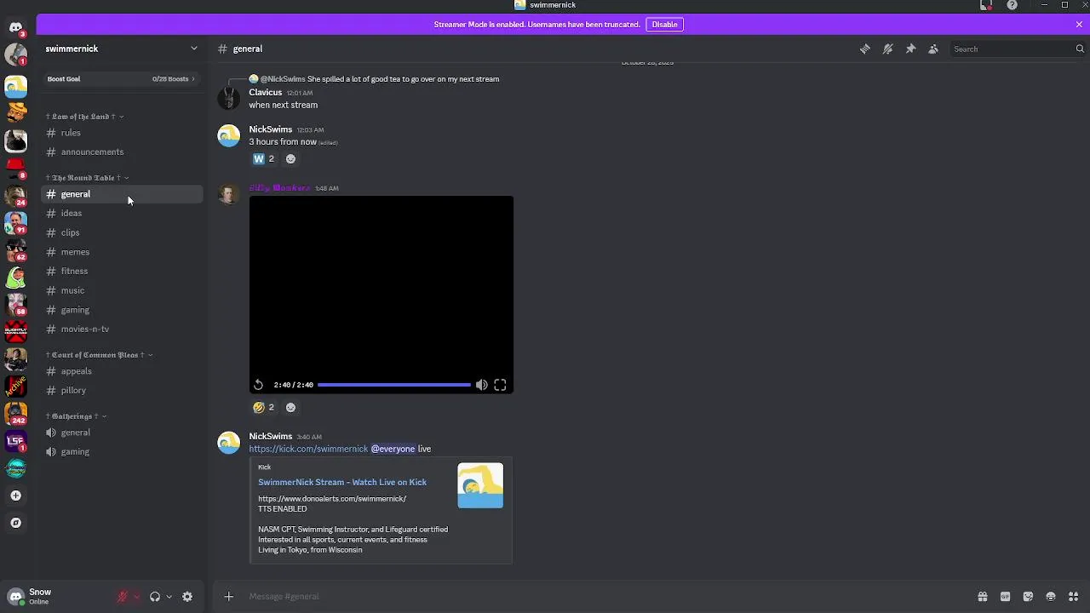Expand Boost Goal chevron
Image resolution: width=1090 pixels, height=613 pixels.
[x=193, y=79]
